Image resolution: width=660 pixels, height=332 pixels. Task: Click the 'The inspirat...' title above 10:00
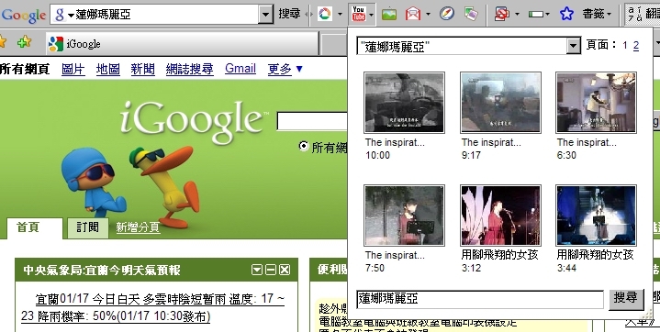395,142
